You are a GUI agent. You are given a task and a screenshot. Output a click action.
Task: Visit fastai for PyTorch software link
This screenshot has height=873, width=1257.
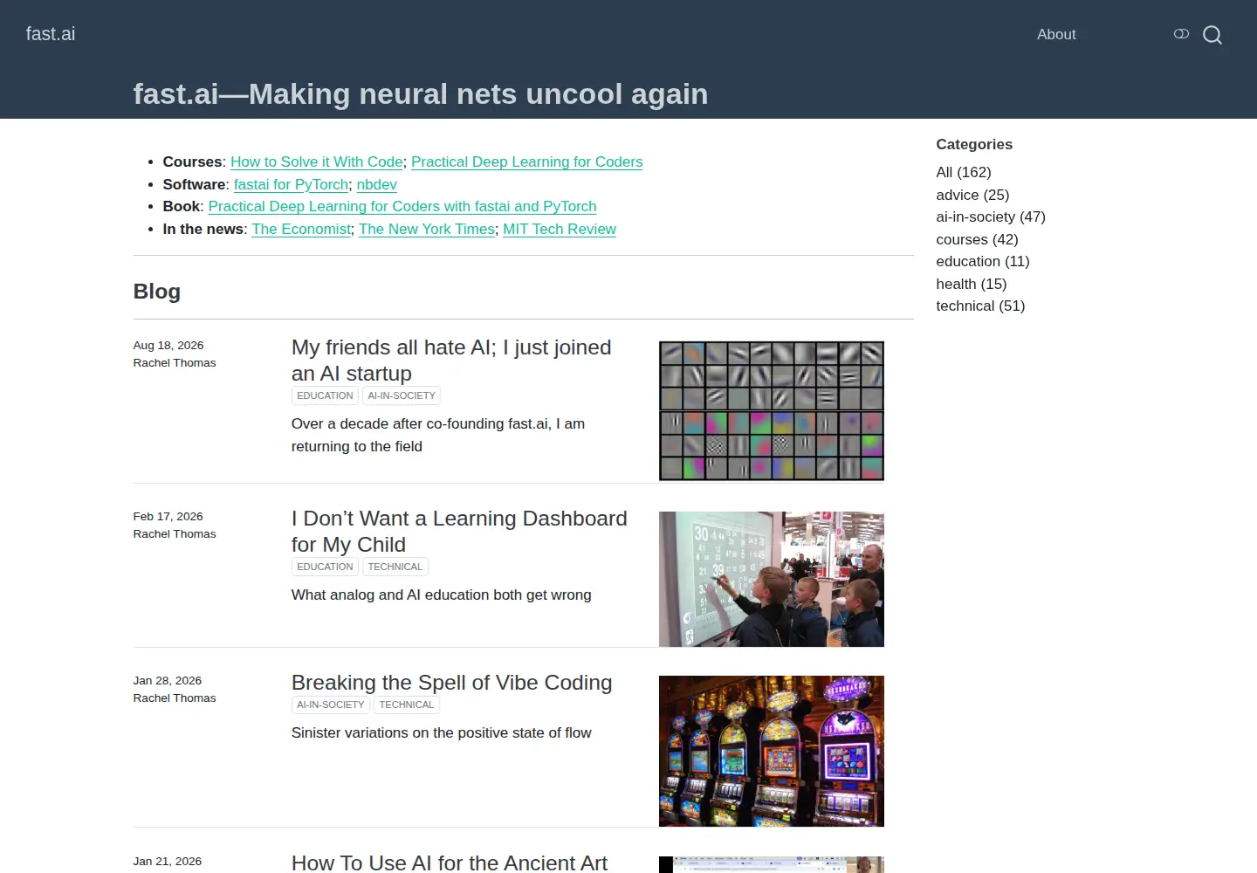point(291,184)
